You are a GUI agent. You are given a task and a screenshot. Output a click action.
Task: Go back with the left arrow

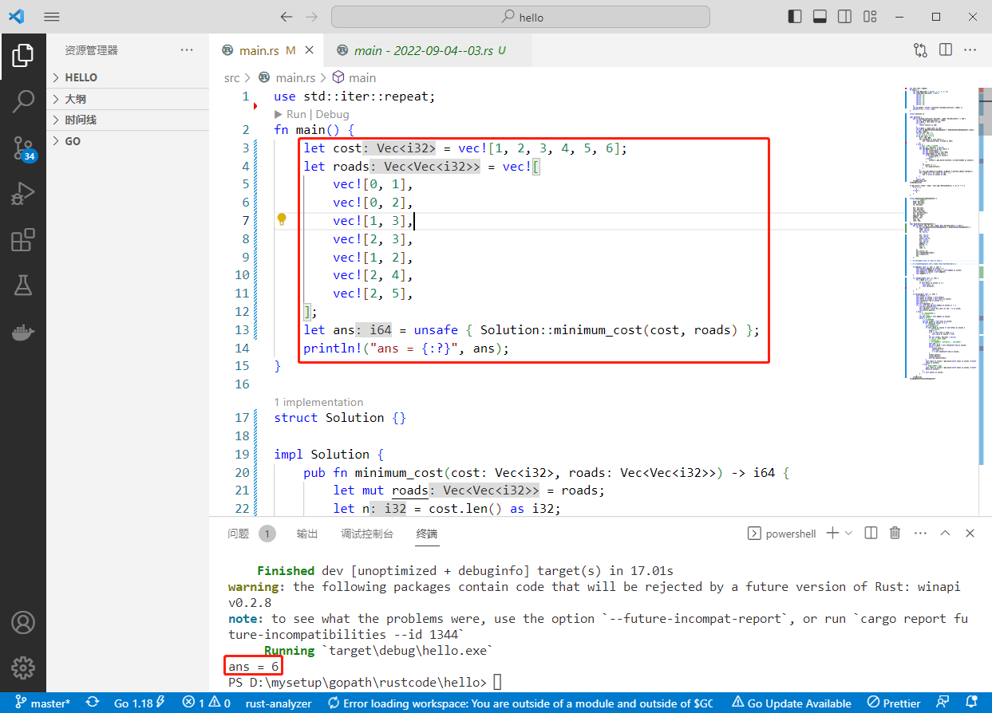pyautogui.click(x=287, y=17)
